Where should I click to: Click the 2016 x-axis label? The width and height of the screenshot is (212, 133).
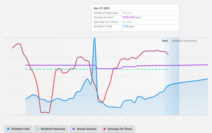[34, 118]
